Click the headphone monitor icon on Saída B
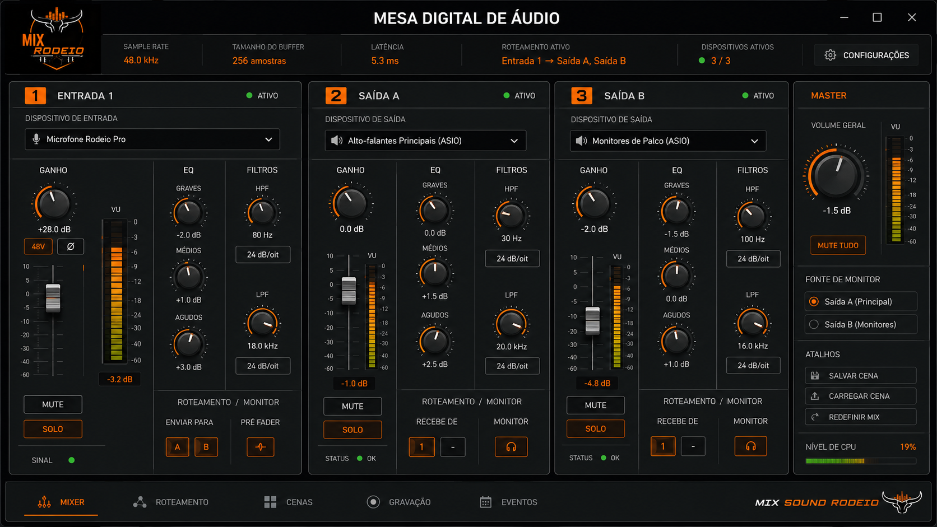 (x=751, y=446)
